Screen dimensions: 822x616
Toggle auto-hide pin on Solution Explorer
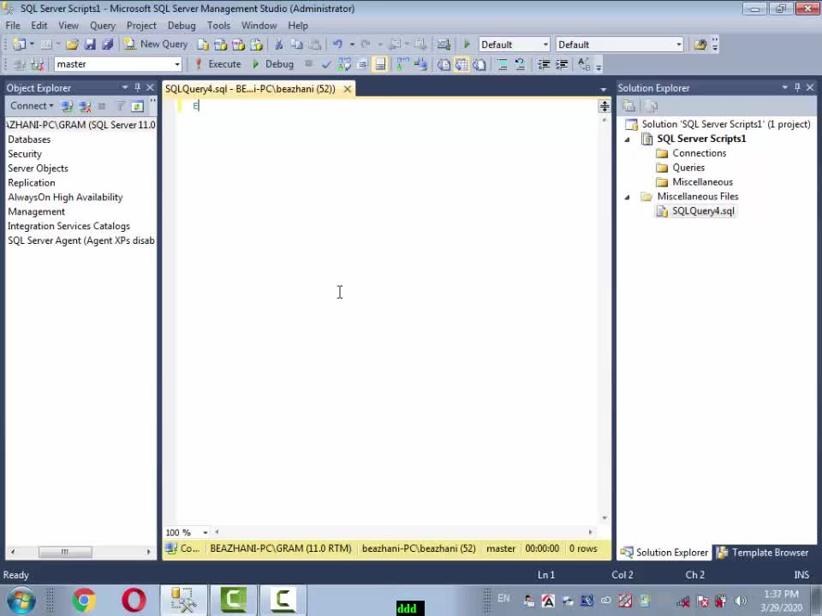coord(797,87)
